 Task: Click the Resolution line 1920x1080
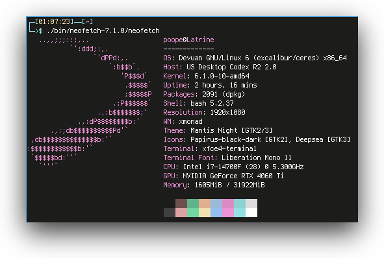204,112
